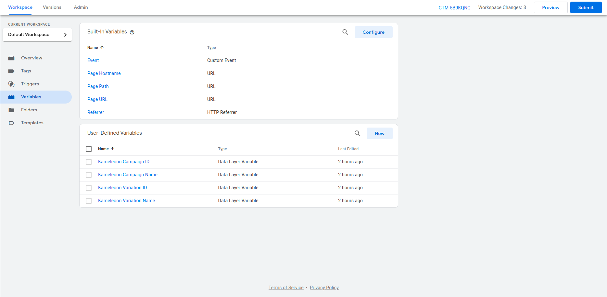Click the Tags label icon in sidebar
607x297 pixels.
click(x=11, y=71)
